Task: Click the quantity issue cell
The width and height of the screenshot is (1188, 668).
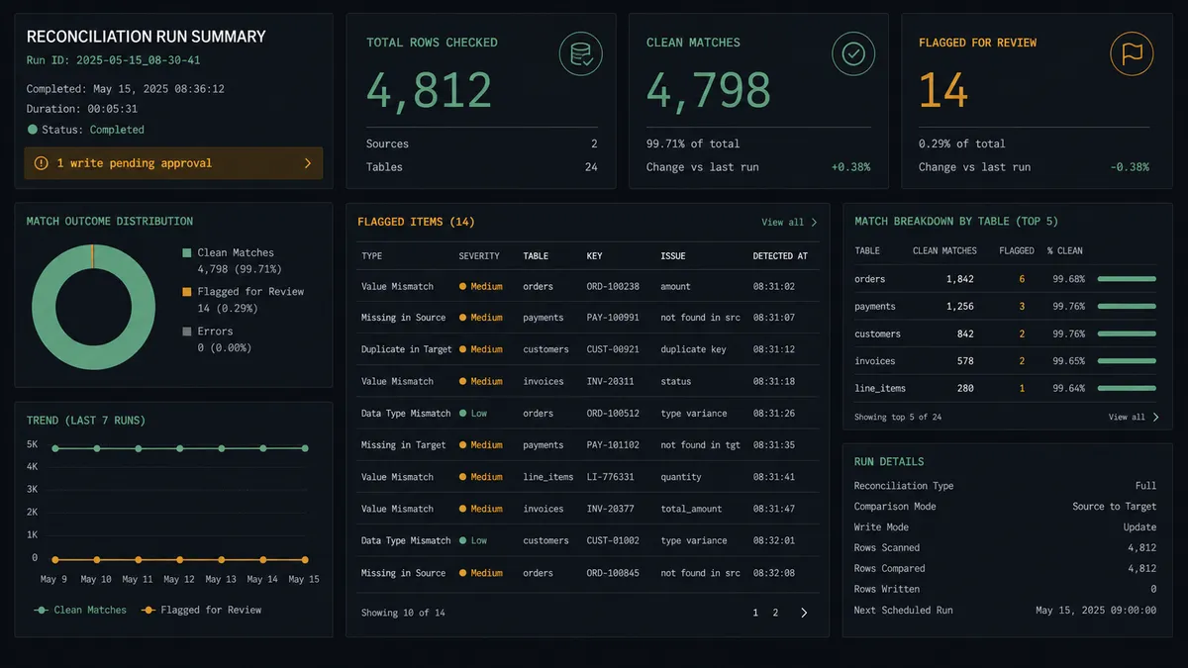Action: pos(681,477)
